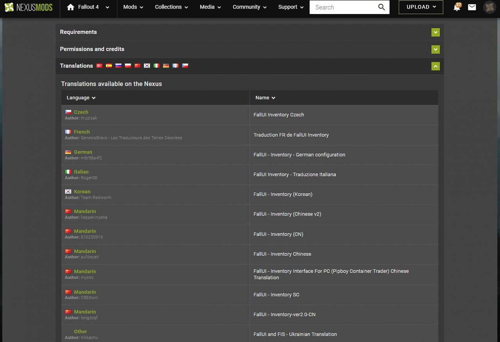This screenshot has width=500, height=342.
Task: Click the flag icon beside the Czech language link
Action: click(x=68, y=112)
